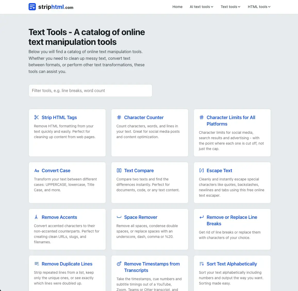
Task: Open the Character Counter tool link
Action: (144, 118)
